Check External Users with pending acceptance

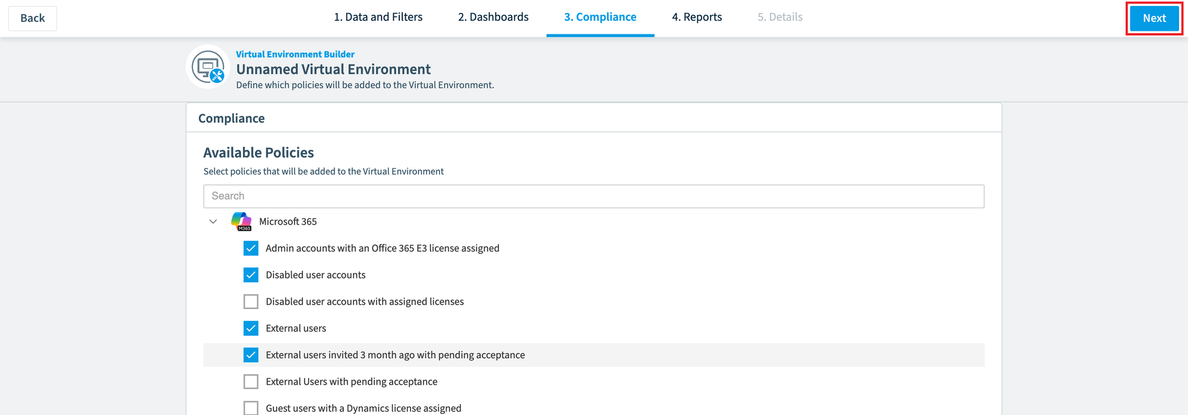[251, 381]
